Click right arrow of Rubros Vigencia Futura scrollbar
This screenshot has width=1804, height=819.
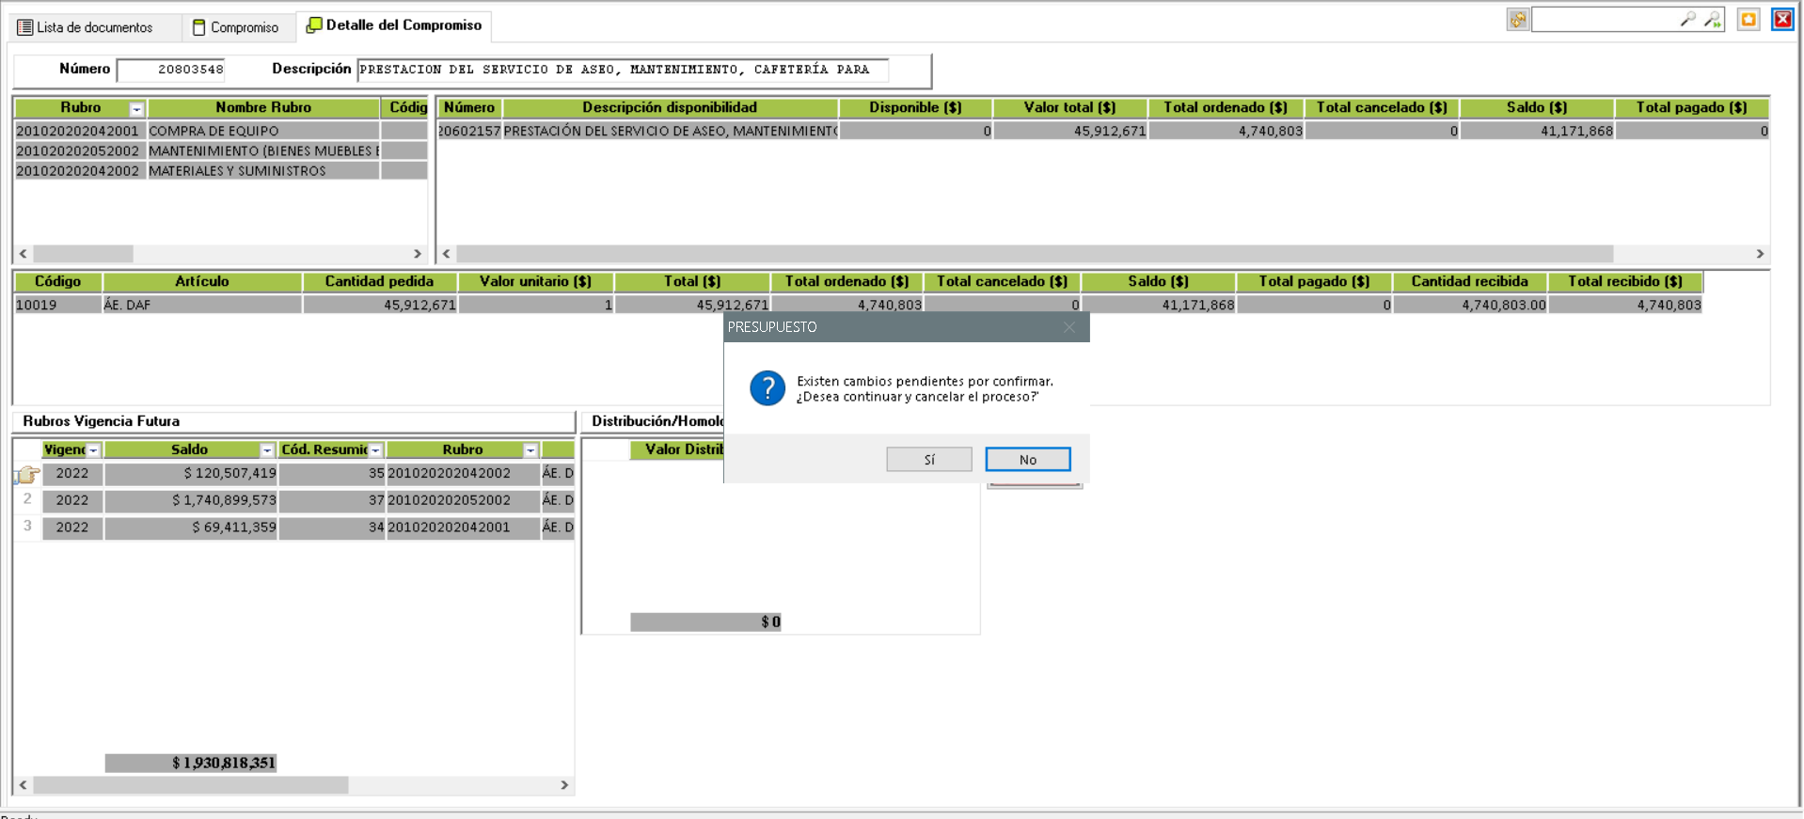pyautogui.click(x=564, y=785)
